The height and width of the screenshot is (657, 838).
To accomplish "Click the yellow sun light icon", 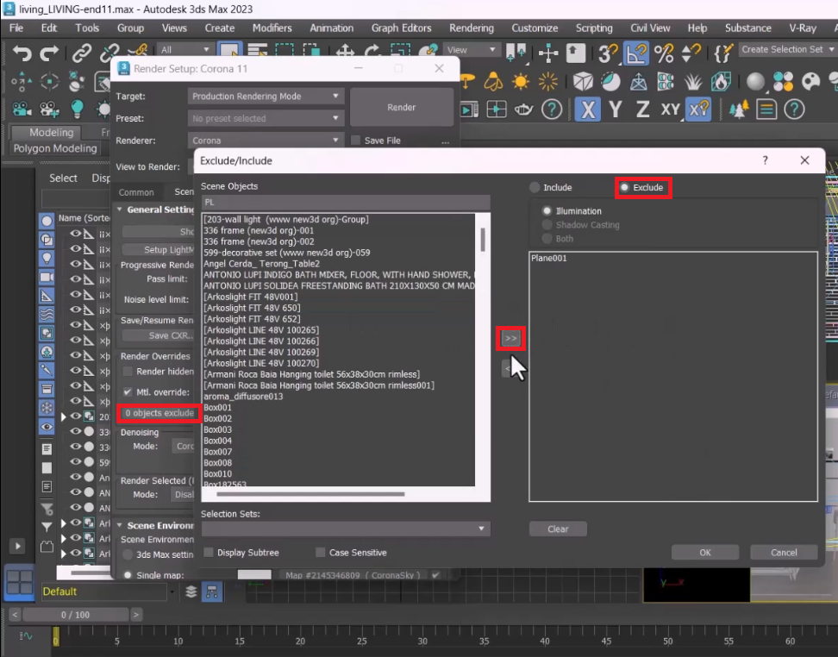I will 520,81.
